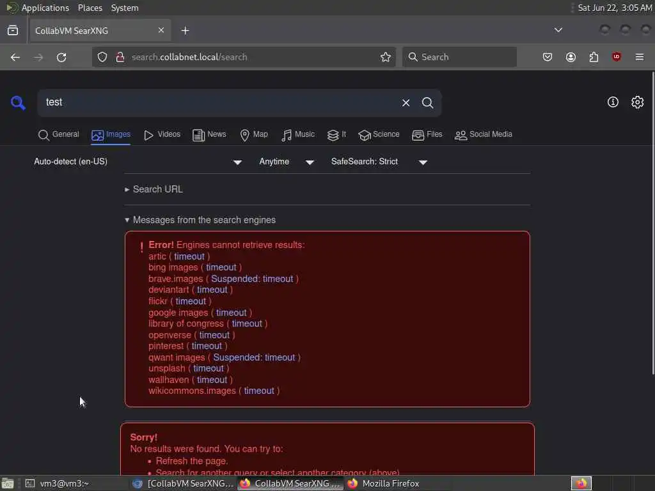Click brave.images Suspended: timeout link
Viewport: 655px width, 491px height.
pyautogui.click(x=252, y=279)
